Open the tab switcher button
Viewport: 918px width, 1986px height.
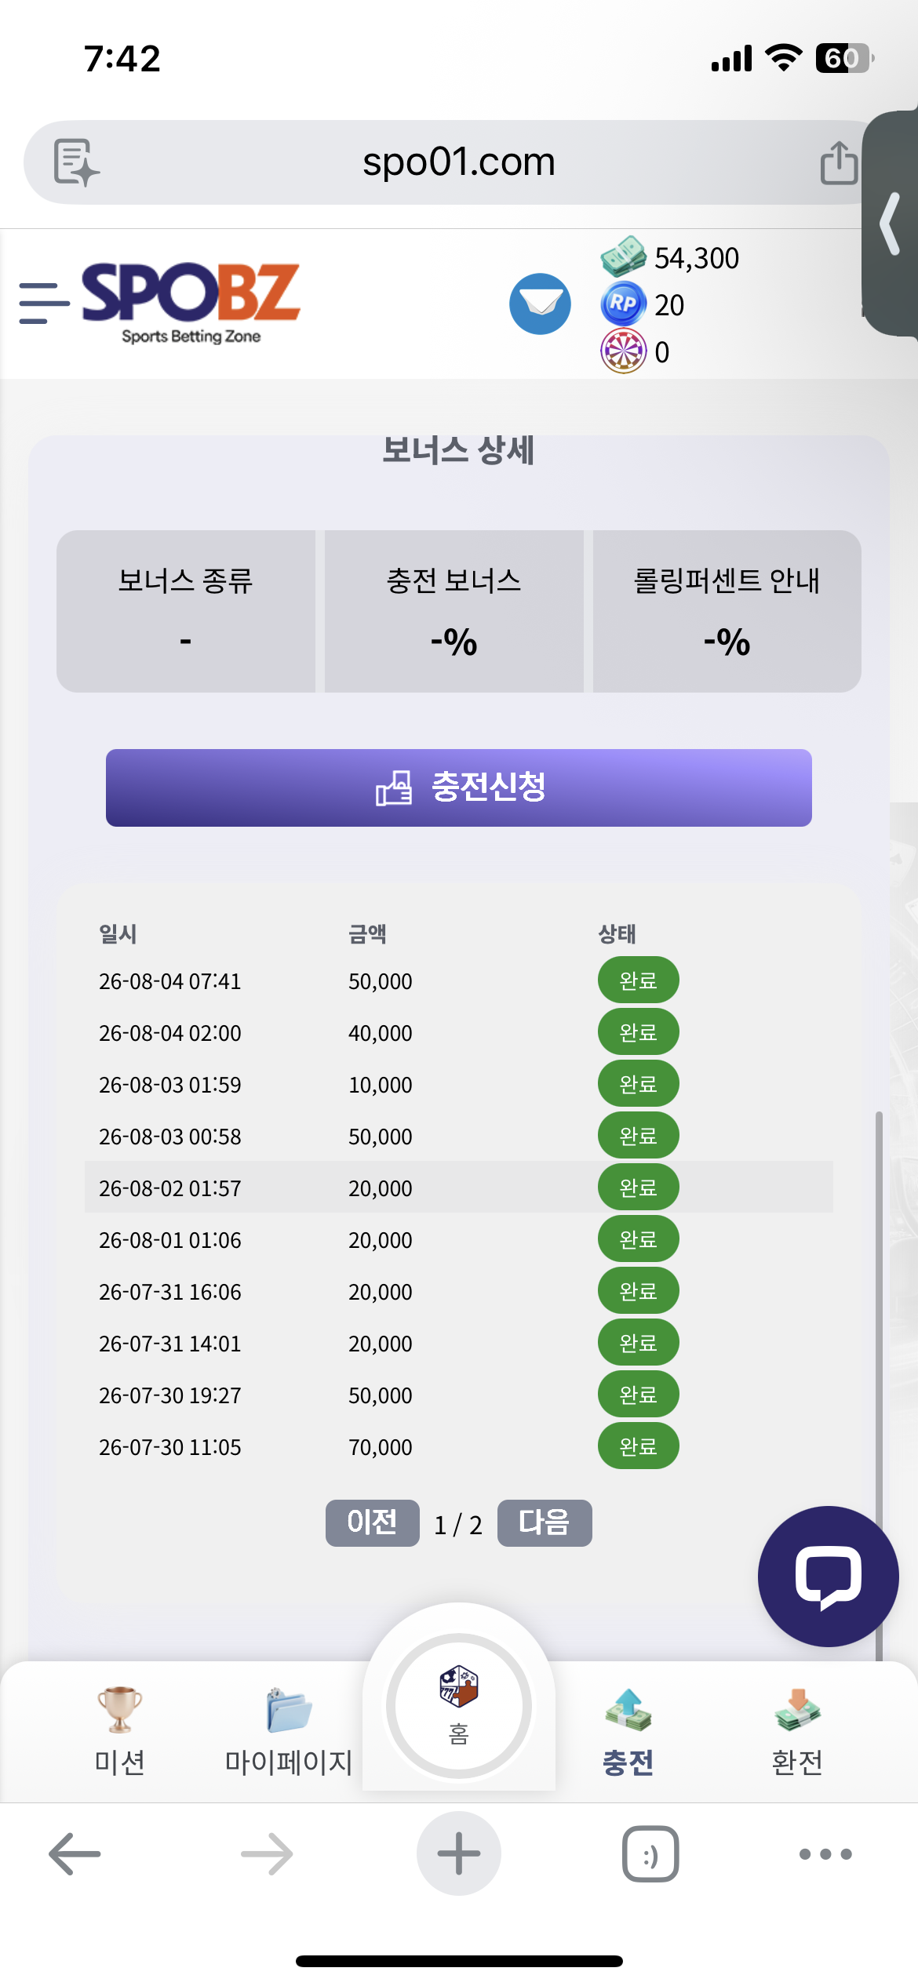pyautogui.click(x=650, y=1854)
